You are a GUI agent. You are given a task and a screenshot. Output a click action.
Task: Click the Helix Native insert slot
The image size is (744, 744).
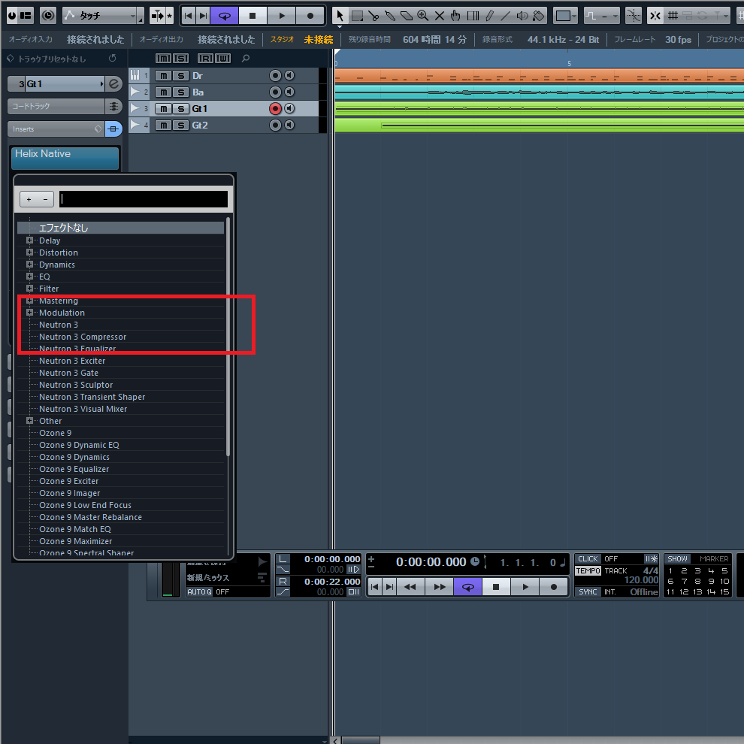65,159
